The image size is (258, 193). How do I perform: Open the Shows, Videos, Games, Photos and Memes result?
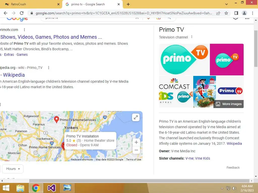click(x=51, y=37)
